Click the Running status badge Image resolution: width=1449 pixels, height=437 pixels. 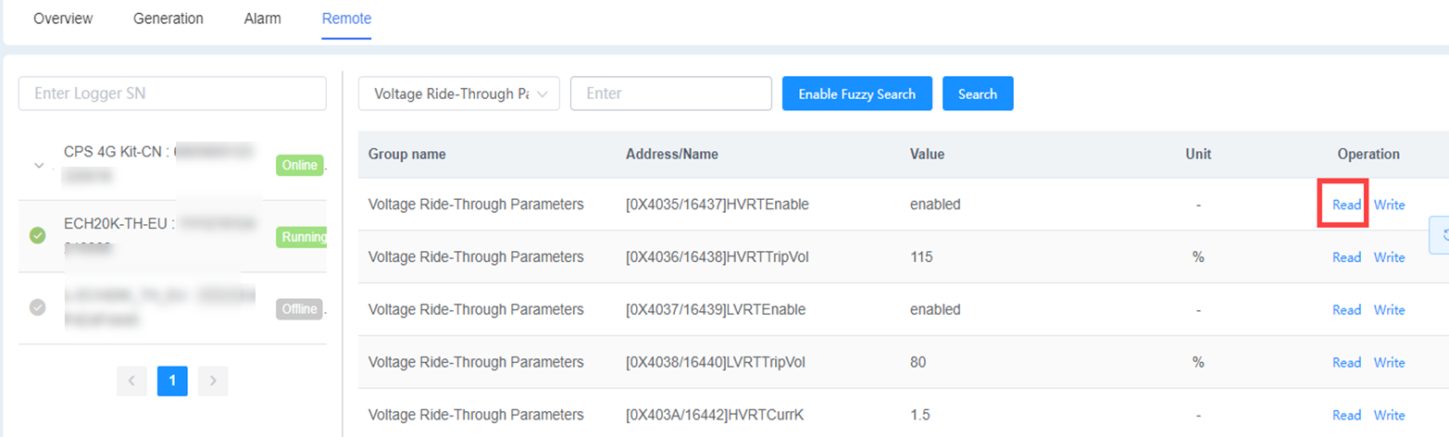(x=302, y=237)
